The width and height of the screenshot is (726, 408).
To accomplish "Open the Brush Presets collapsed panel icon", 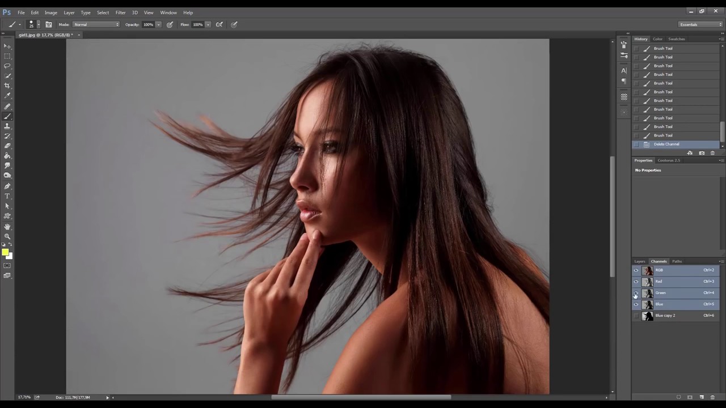I will (624, 55).
